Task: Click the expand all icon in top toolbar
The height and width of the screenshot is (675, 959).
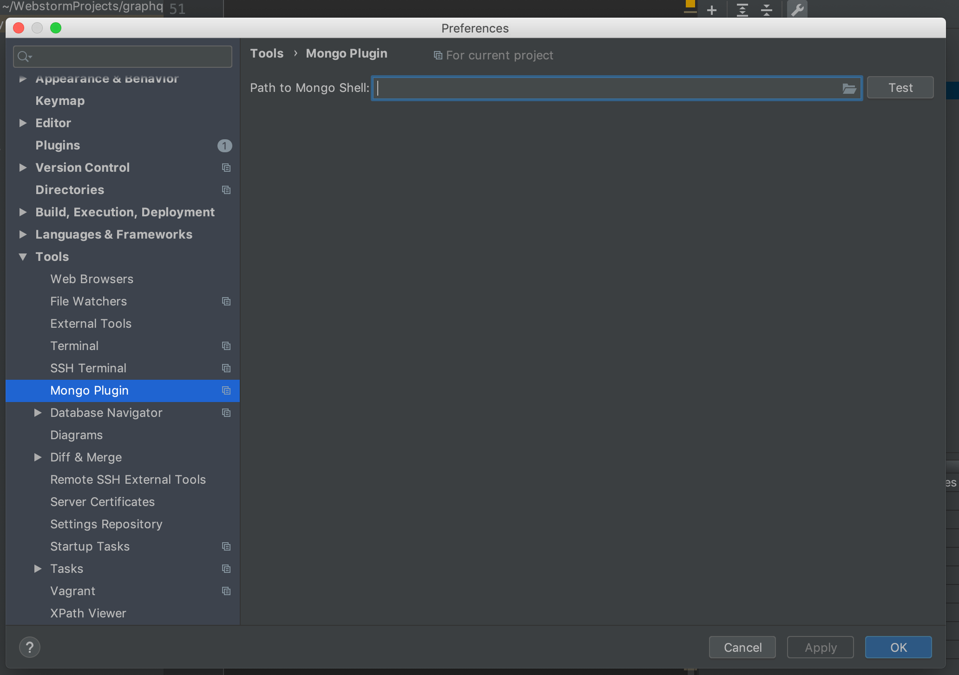Action: coord(742,10)
